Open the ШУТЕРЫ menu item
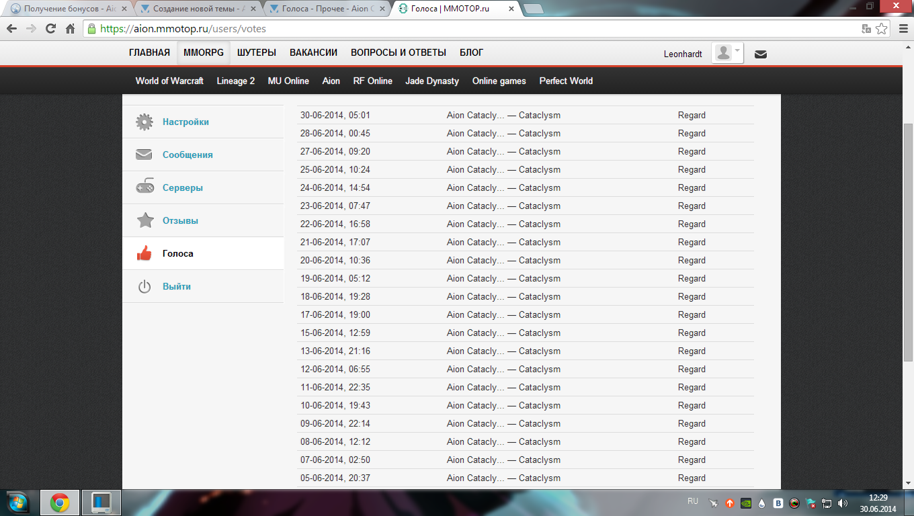 point(257,52)
